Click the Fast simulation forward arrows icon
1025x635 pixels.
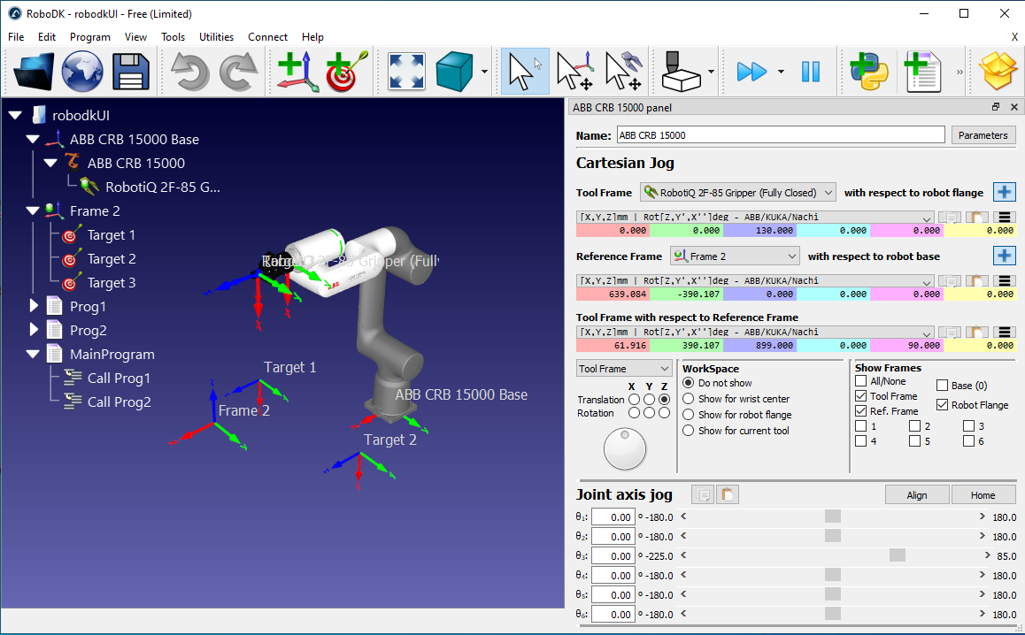tap(751, 72)
